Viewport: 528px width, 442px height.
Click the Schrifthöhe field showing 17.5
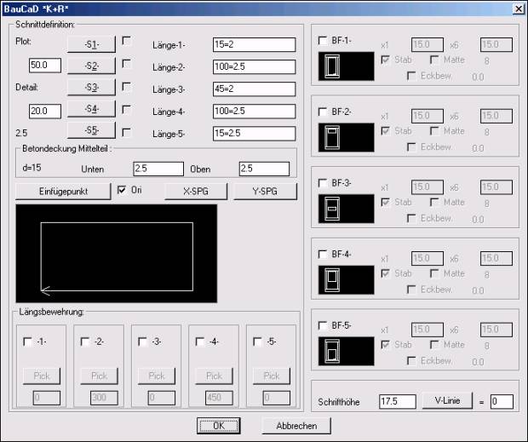(398, 402)
